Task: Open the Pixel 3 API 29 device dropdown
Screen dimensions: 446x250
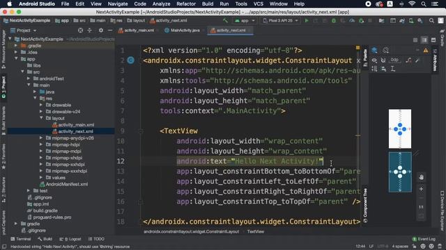Action: tap(280, 21)
